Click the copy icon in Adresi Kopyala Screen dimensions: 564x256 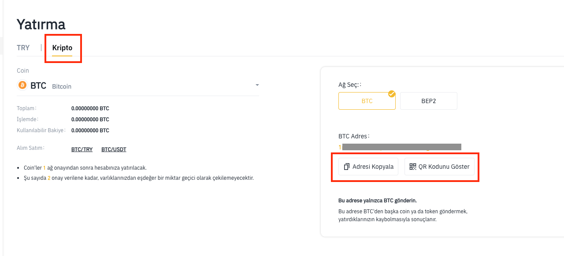click(347, 167)
